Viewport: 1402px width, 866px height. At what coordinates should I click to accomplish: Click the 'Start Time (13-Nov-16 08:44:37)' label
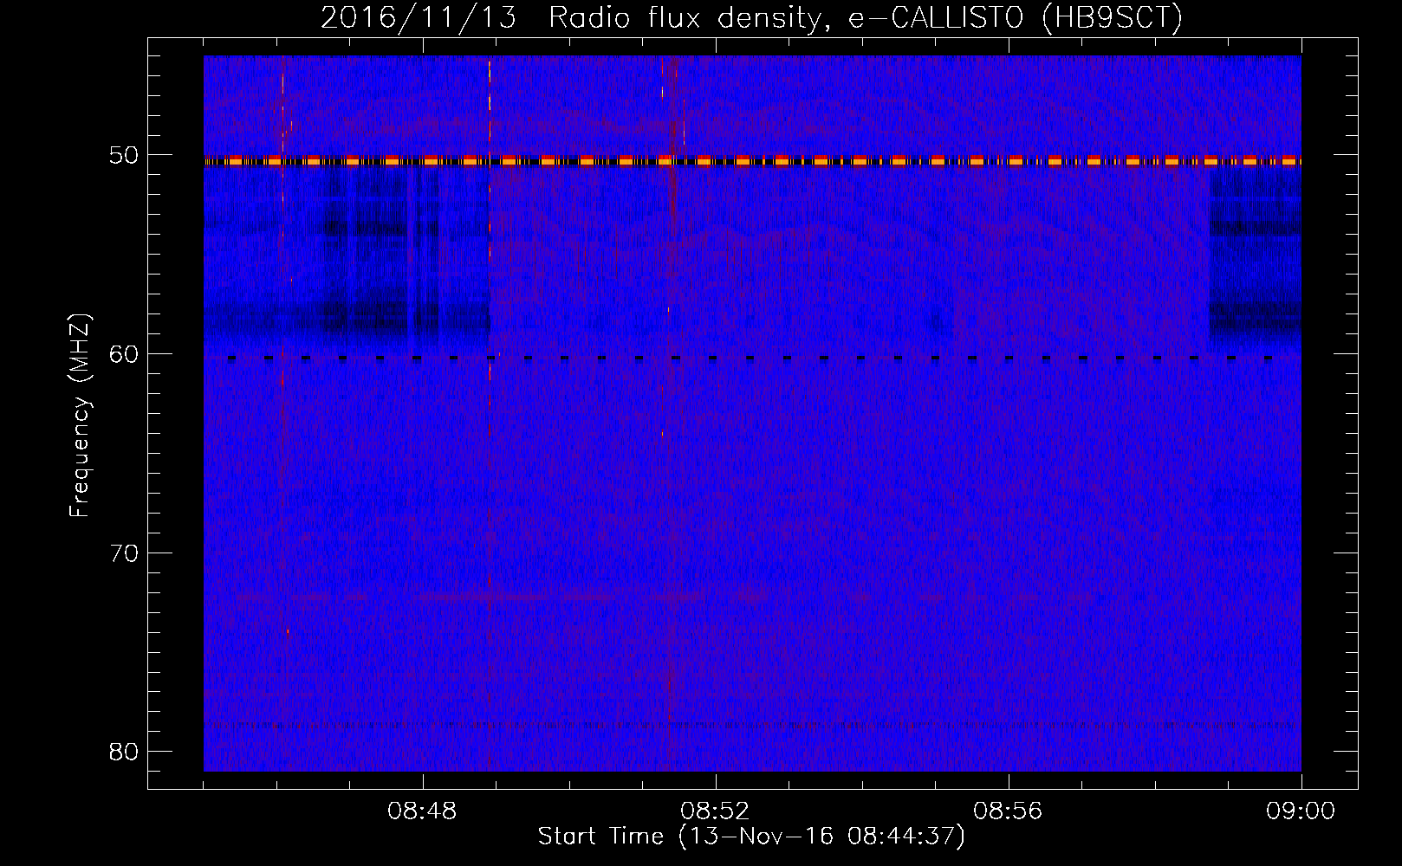[751, 837]
